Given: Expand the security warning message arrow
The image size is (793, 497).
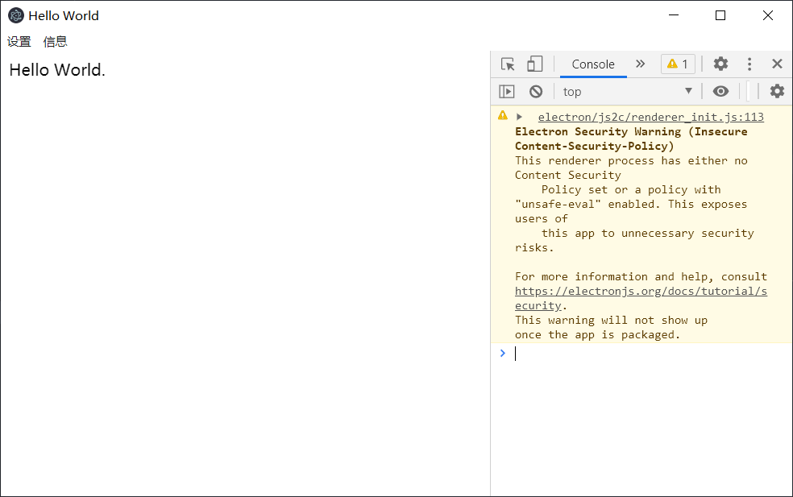Looking at the screenshot, I should (x=519, y=117).
